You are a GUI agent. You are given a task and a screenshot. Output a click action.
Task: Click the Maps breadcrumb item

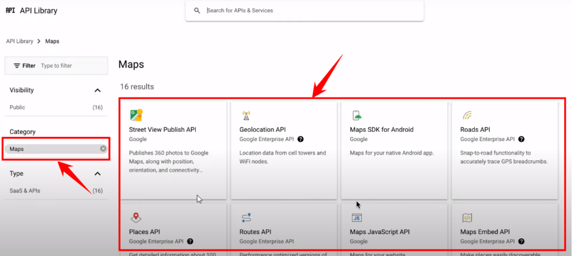[52, 41]
